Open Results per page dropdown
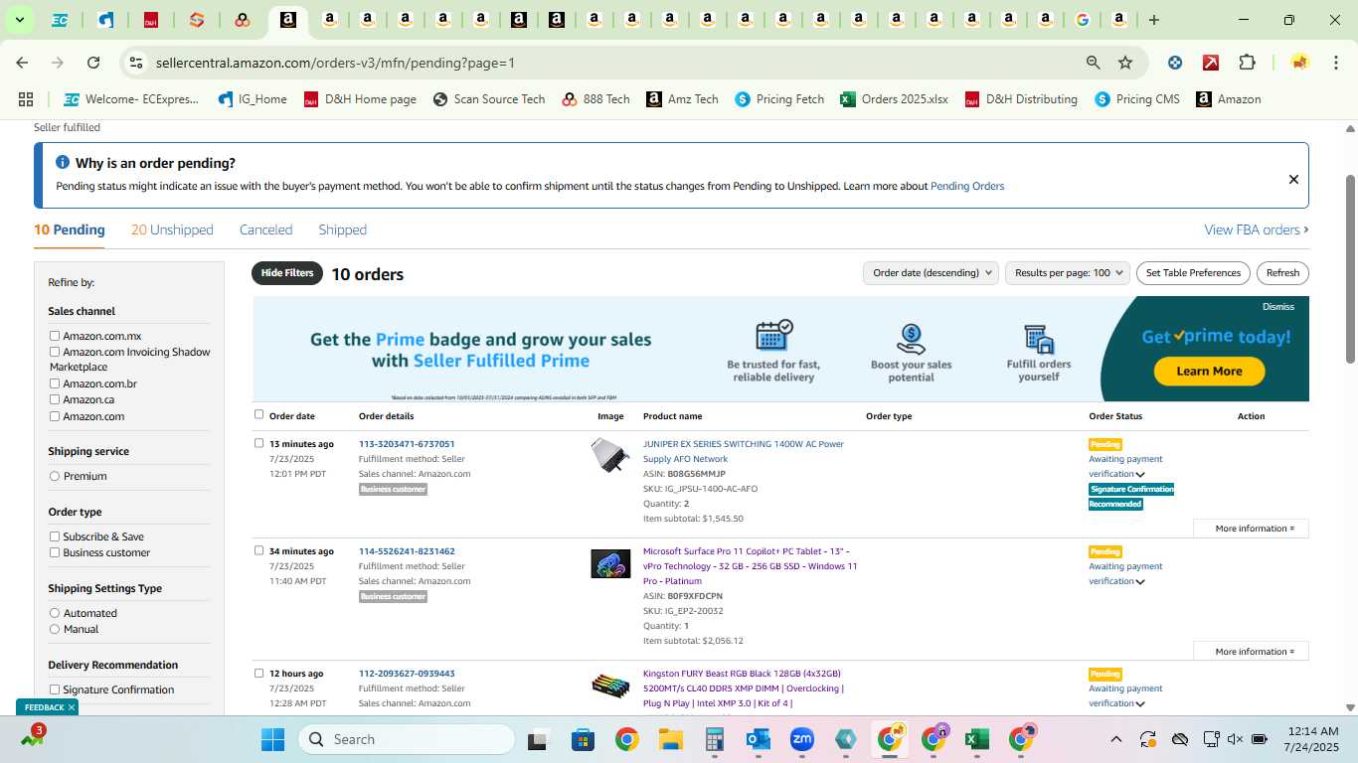Screen dimensions: 1358x763 click(x=1068, y=273)
